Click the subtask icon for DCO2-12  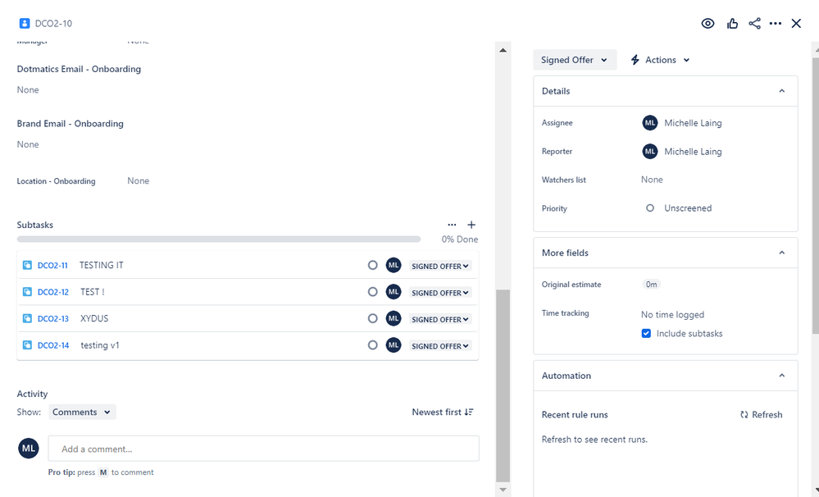pos(27,292)
